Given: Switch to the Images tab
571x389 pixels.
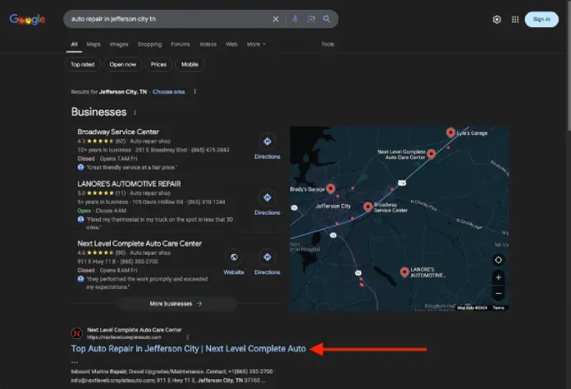Looking at the screenshot, I should click(119, 44).
